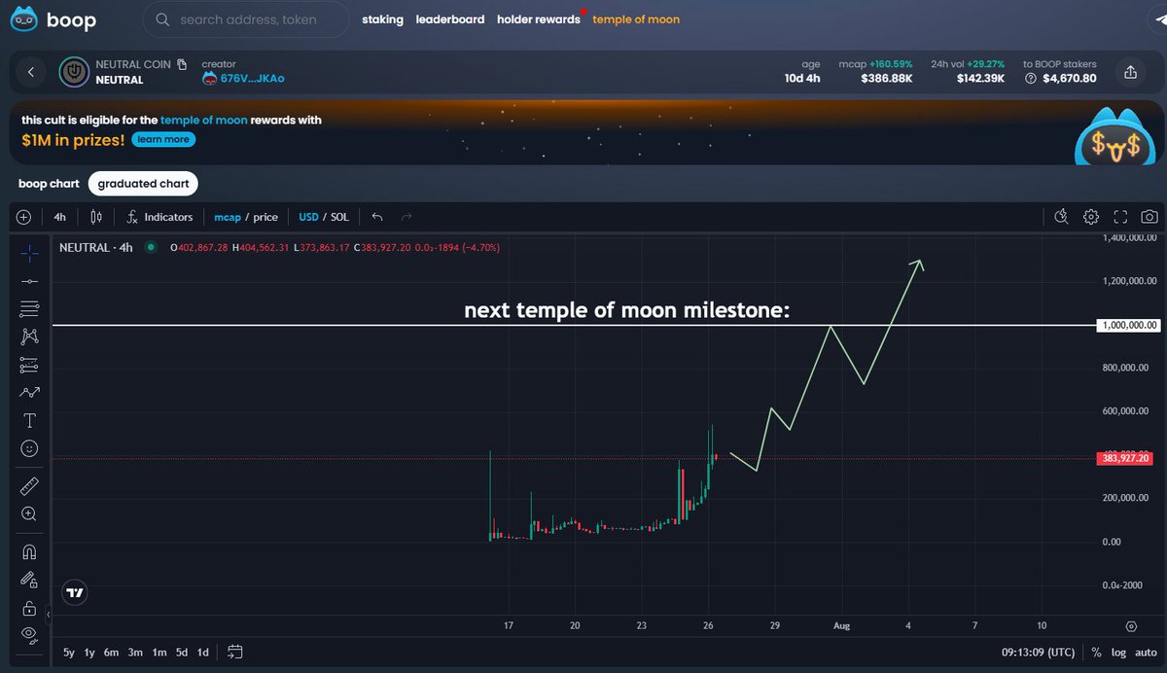The image size is (1167, 673).
Task: Select the trend line tool
Action: (29, 281)
